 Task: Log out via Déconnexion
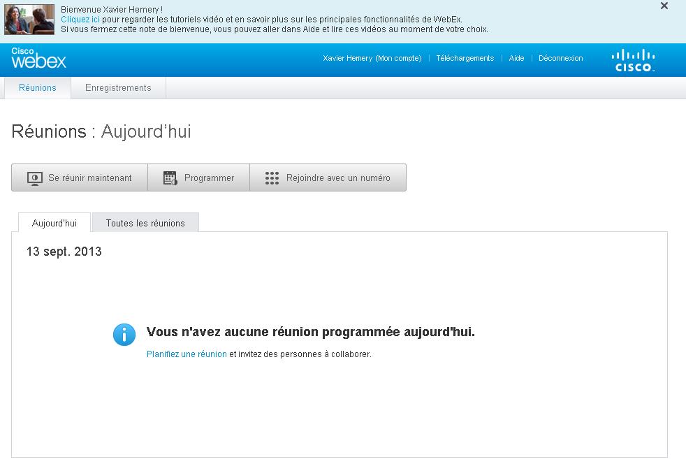560,59
